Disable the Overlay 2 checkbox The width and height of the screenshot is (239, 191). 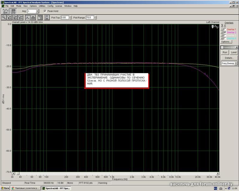click(x=225, y=32)
